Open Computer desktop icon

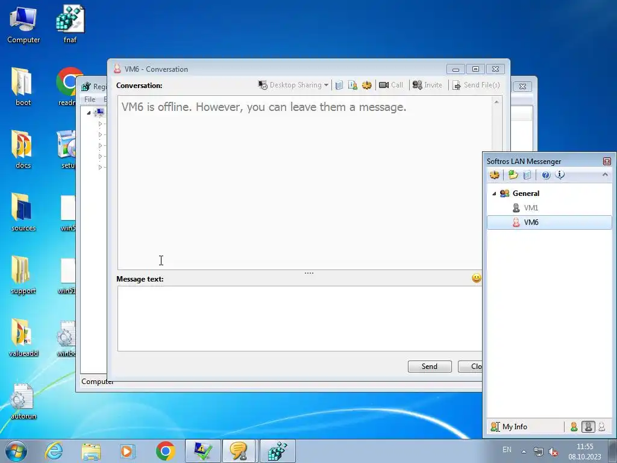[23, 24]
